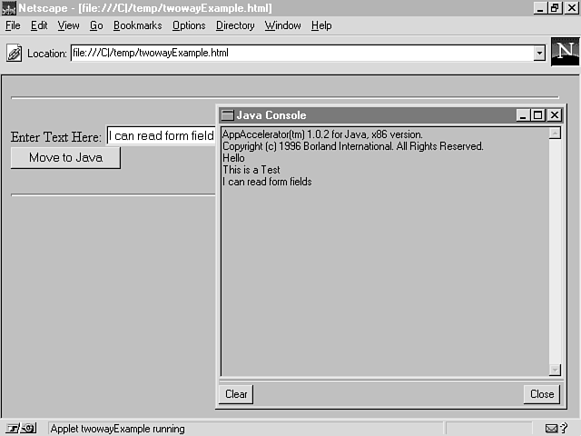Click the Java Console scrollbar down arrow
The height and width of the screenshot is (436, 581).
click(555, 370)
